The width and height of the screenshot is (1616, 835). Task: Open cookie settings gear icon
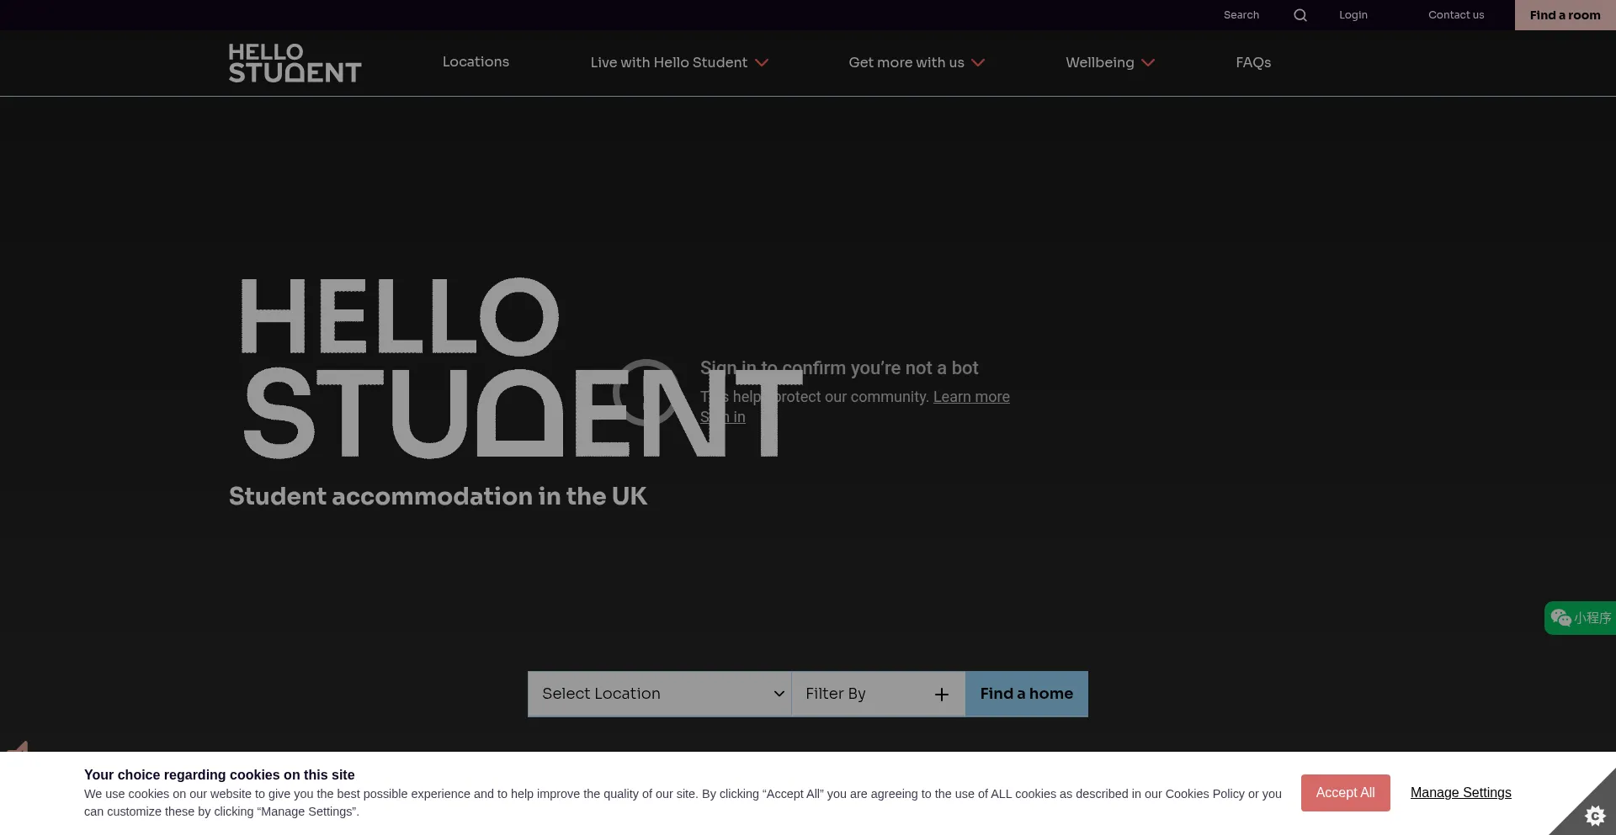(1594, 815)
